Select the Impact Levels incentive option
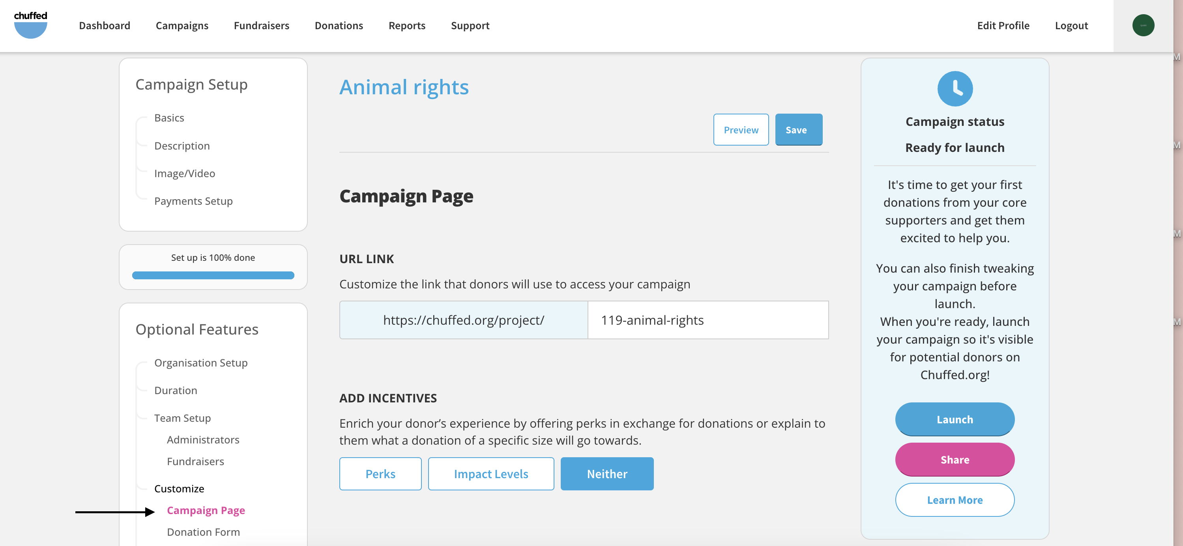Viewport: 1183px width, 546px height. (491, 473)
